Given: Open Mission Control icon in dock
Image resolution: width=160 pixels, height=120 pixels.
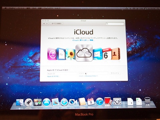Looking at the screenshot, I should (38, 102).
